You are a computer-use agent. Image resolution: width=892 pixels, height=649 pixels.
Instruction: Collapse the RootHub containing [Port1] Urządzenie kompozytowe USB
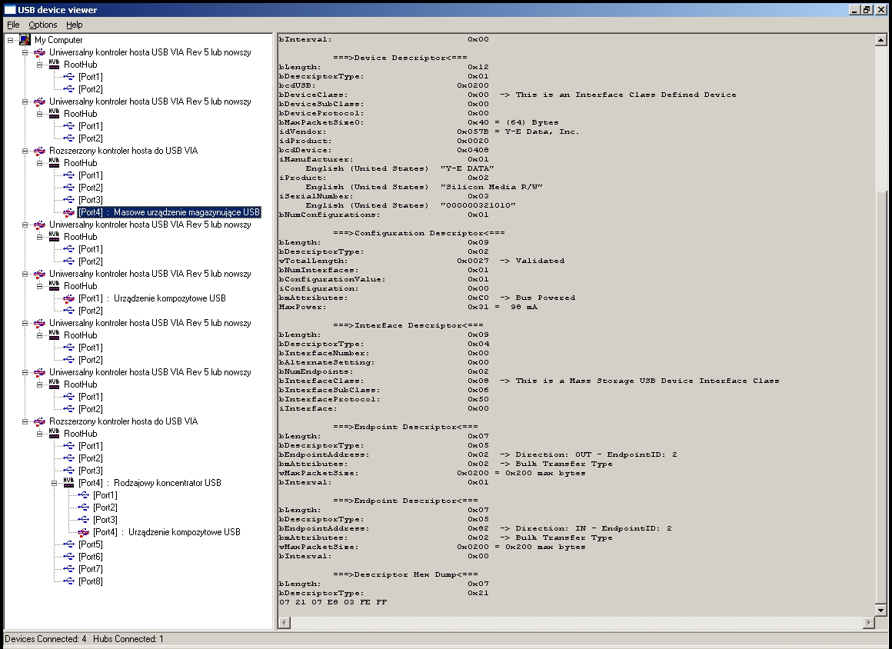point(40,286)
